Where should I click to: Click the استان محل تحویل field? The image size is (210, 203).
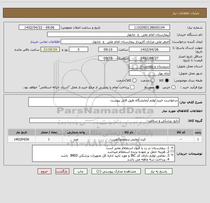[x=149, y=66]
